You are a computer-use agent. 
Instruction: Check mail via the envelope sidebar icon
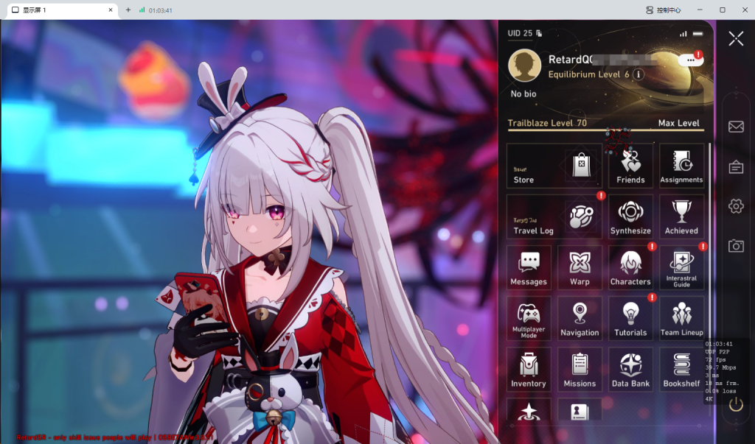tap(735, 127)
